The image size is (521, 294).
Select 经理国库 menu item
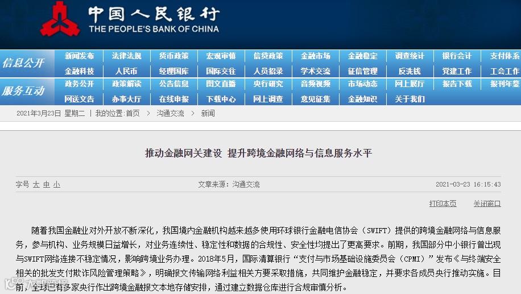click(x=174, y=71)
